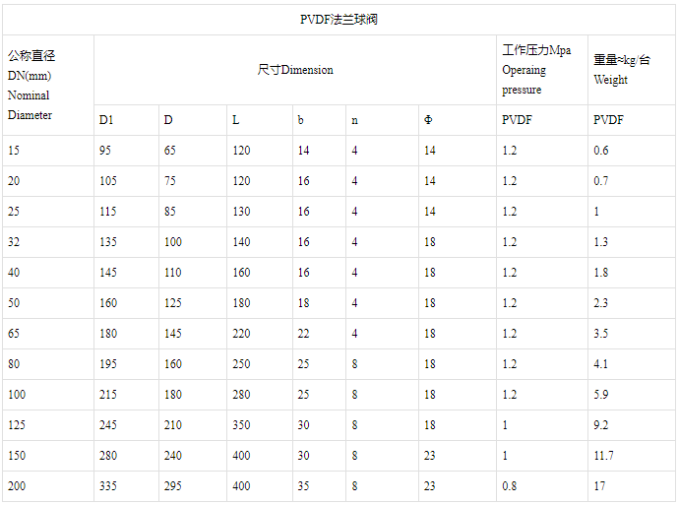Image resolution: width=679 pixels, height=505 pixels.
Task: Click the Φ column header
Action: pos(428,120)
